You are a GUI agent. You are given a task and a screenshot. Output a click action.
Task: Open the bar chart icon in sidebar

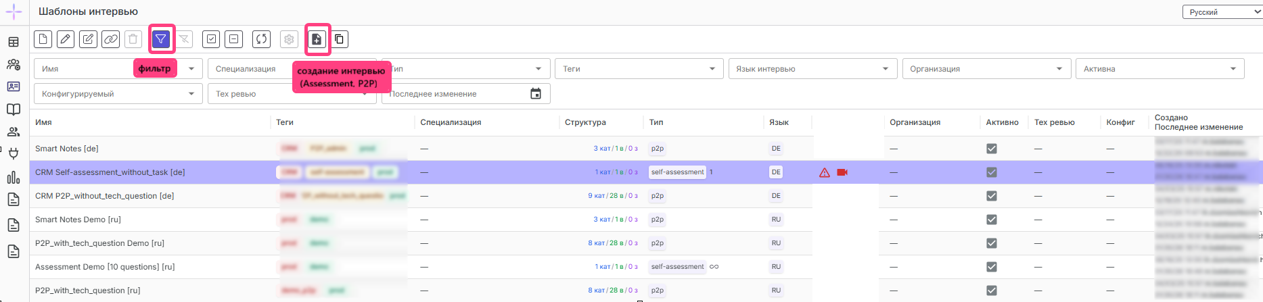coord(14,178)
